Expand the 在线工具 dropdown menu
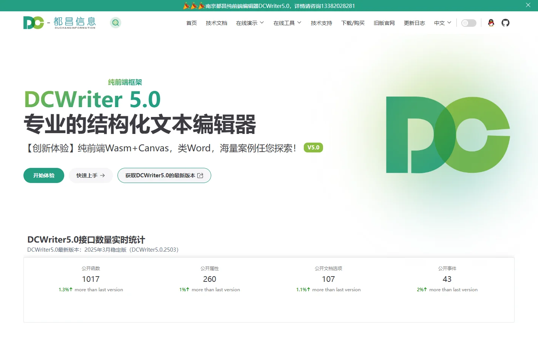Image resolution: width=538 pixels, height=352 pixels. (288, 23)
